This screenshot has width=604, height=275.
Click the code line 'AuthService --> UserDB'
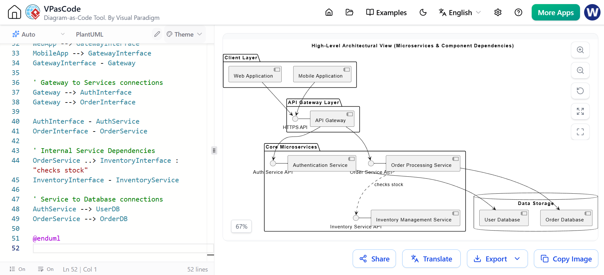[76, 209]
